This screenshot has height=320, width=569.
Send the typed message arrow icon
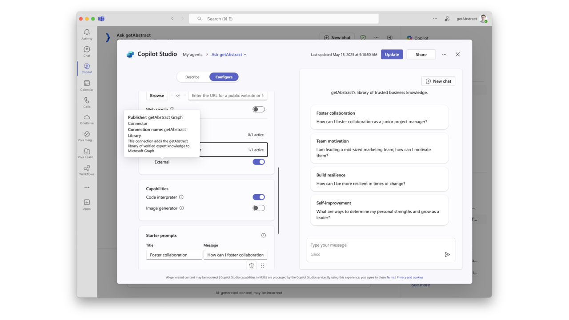(x=447, y=255)
